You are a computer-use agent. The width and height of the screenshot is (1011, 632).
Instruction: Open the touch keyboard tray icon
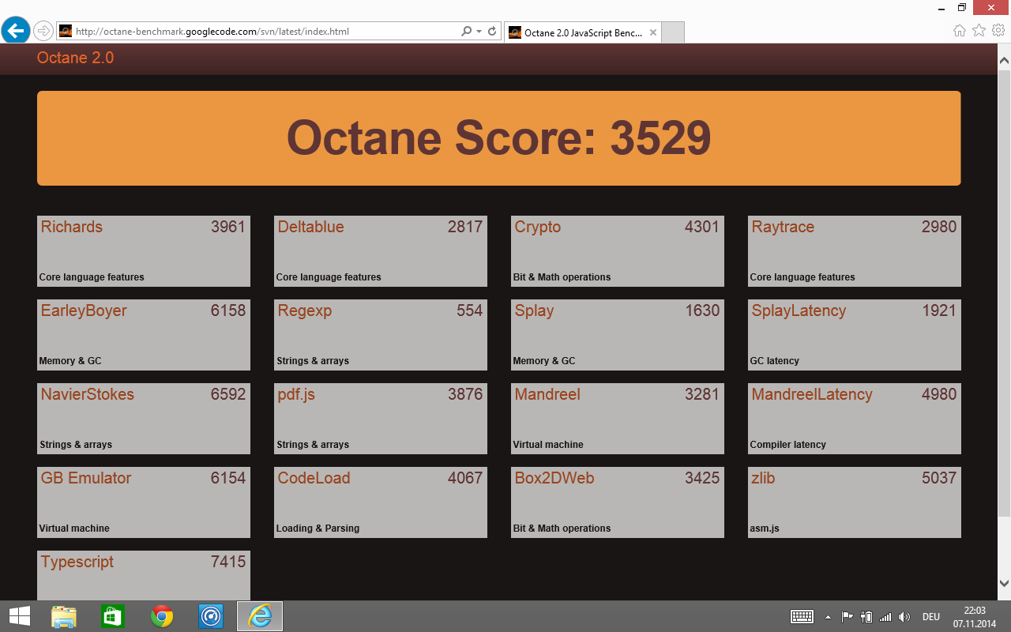click(x=802, y=617)
